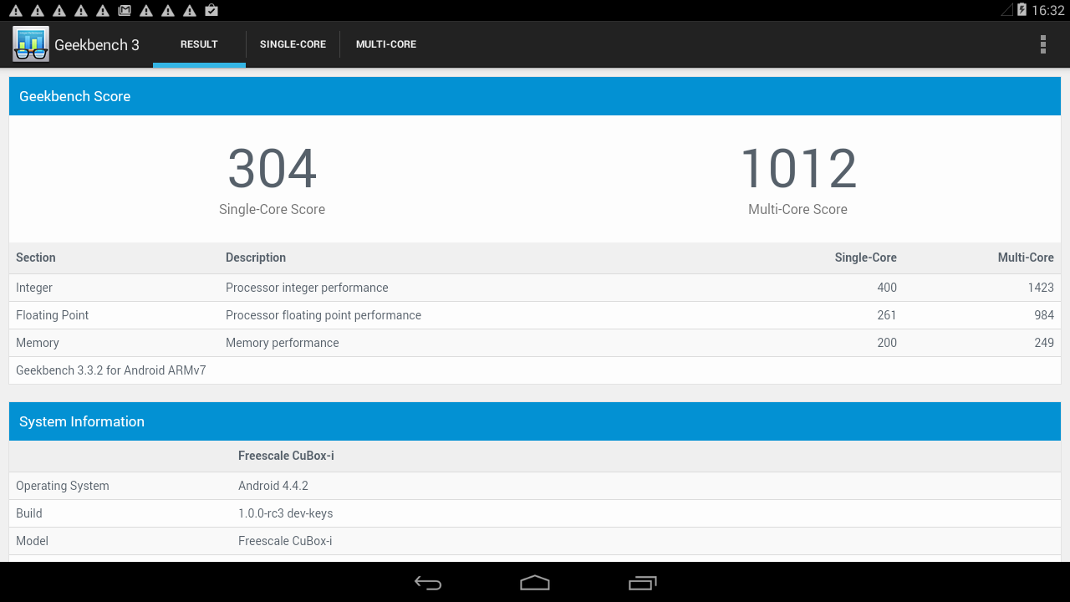Open the recent apps button

(642, 583)
